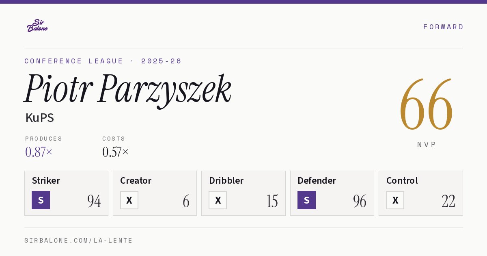The image size is (487, 256).
Task: Click the COSTS label
Action: (x=114, y=139)
